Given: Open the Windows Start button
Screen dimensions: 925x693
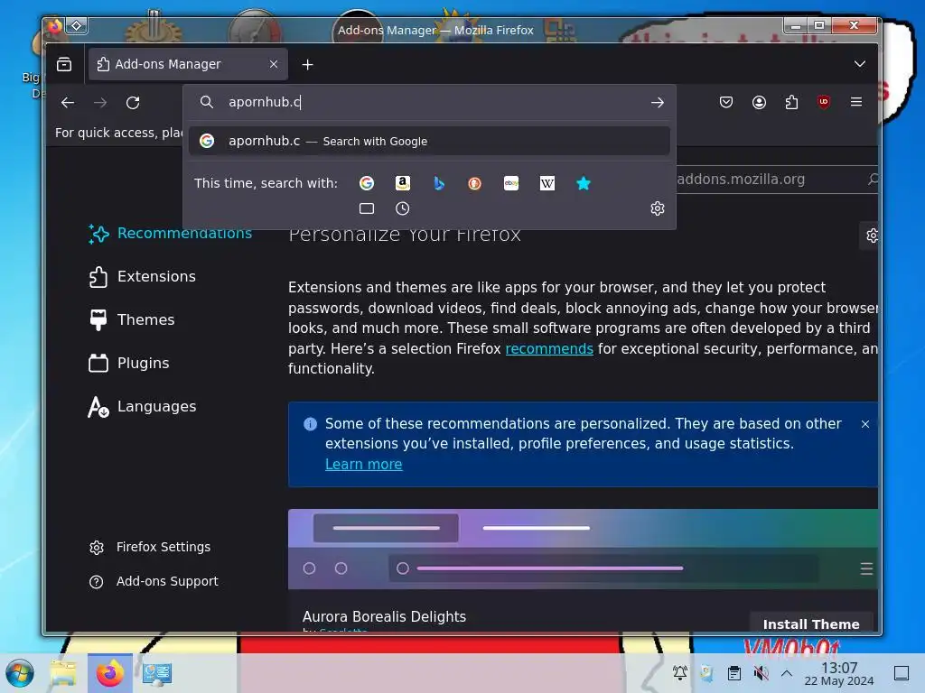Looking at the screenshot, I should pyautogui.click(x=20, y=673).
